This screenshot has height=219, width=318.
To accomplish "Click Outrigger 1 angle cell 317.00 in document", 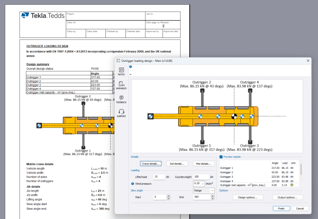I will (101, 77).
